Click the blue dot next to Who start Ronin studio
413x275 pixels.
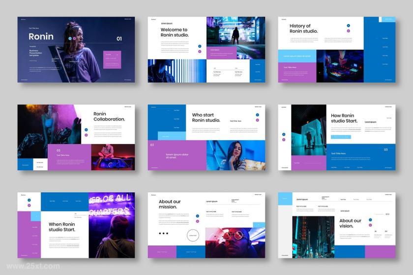click(257, 115)
